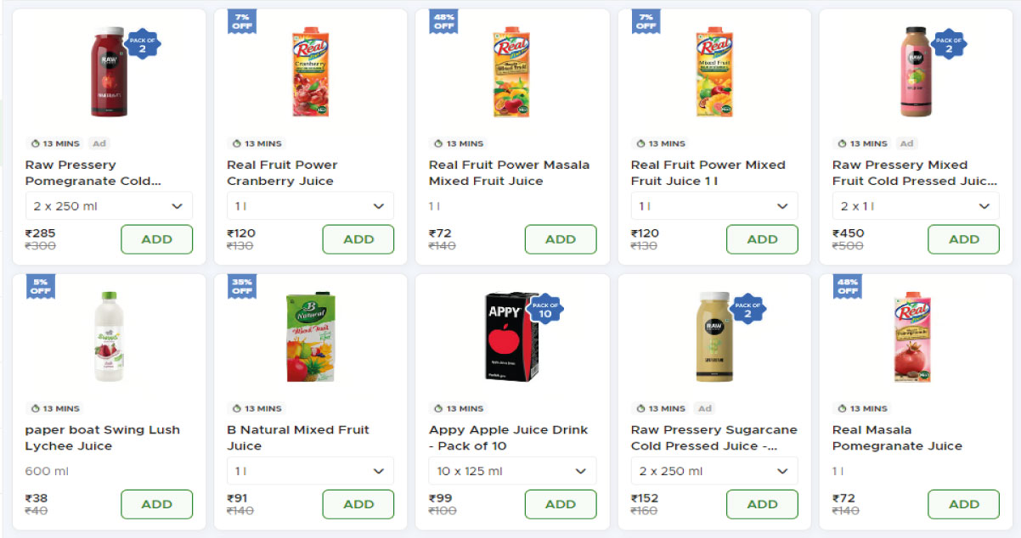Open size dropdown for B Natural Mixed Fruit
Screen dimensions: 1021x538
pos(310,471)
